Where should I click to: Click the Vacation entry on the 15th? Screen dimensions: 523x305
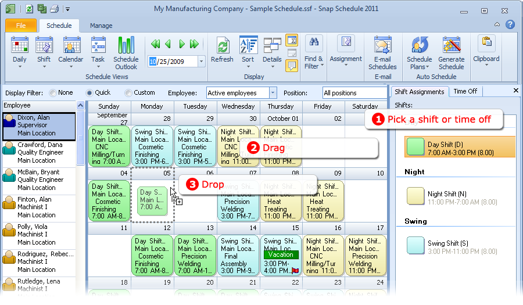coord(281,254)
